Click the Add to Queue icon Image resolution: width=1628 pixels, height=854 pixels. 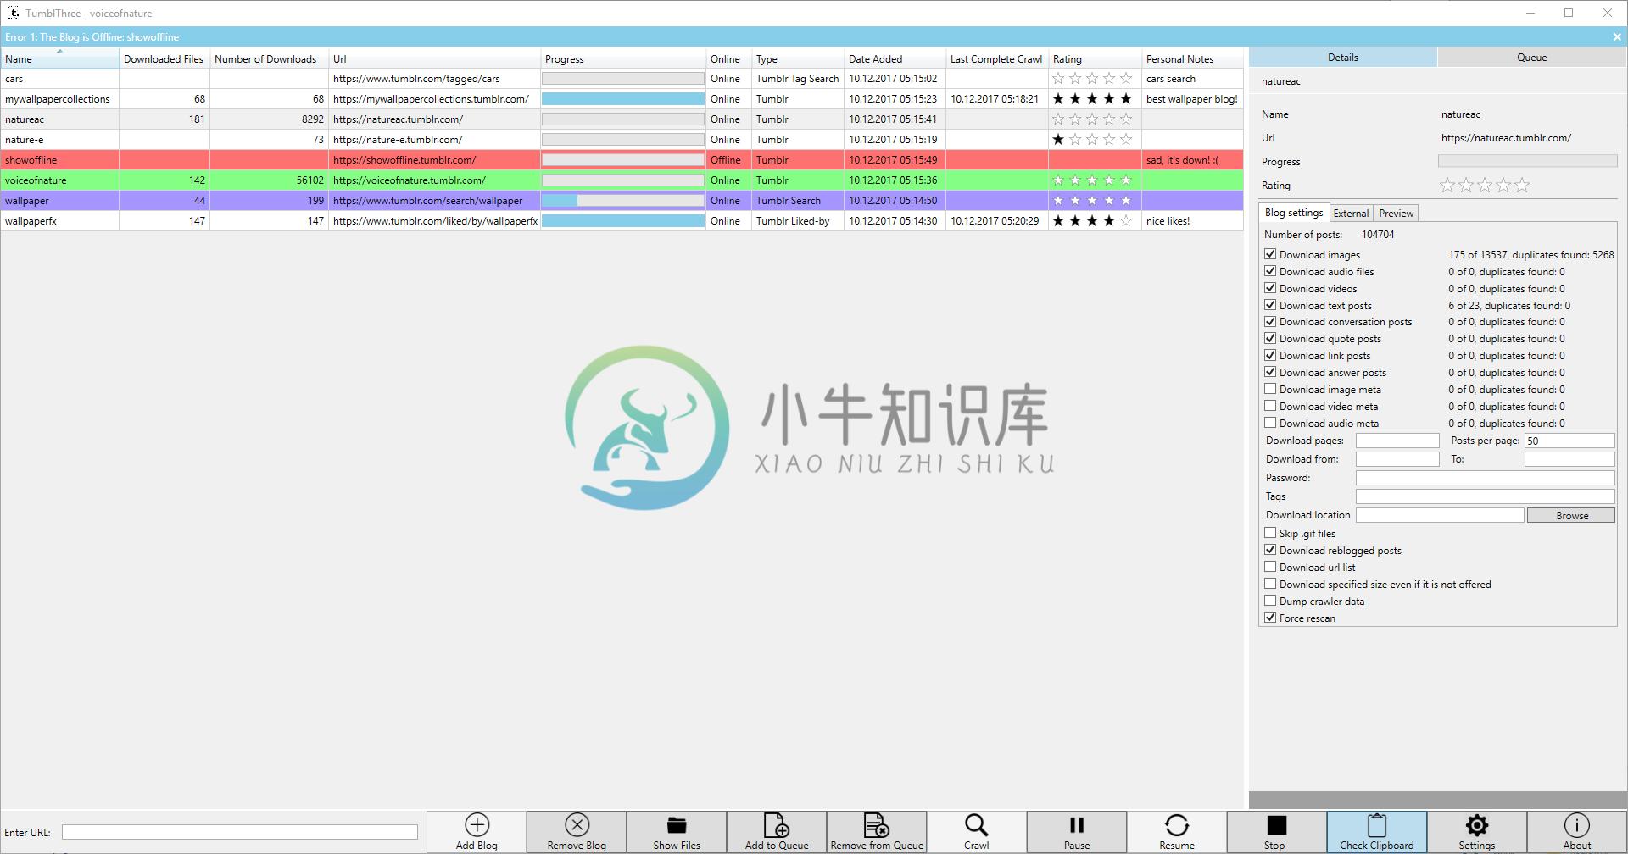coord(777,825)
